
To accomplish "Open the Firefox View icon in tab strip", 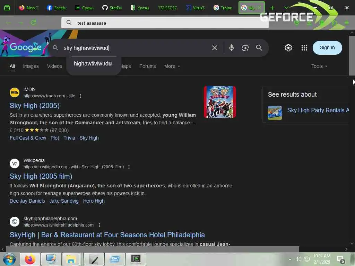I will pyautogui.click(x=7, y=8).
